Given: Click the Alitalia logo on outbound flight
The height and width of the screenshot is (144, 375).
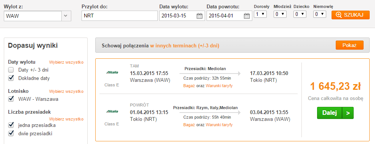Looking at the screenshot, I should 112,72.
